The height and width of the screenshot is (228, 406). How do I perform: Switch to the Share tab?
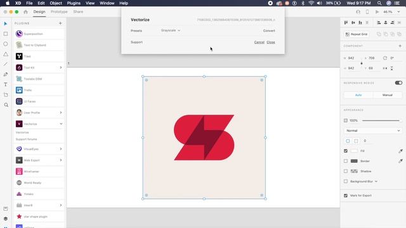[78, 12]
